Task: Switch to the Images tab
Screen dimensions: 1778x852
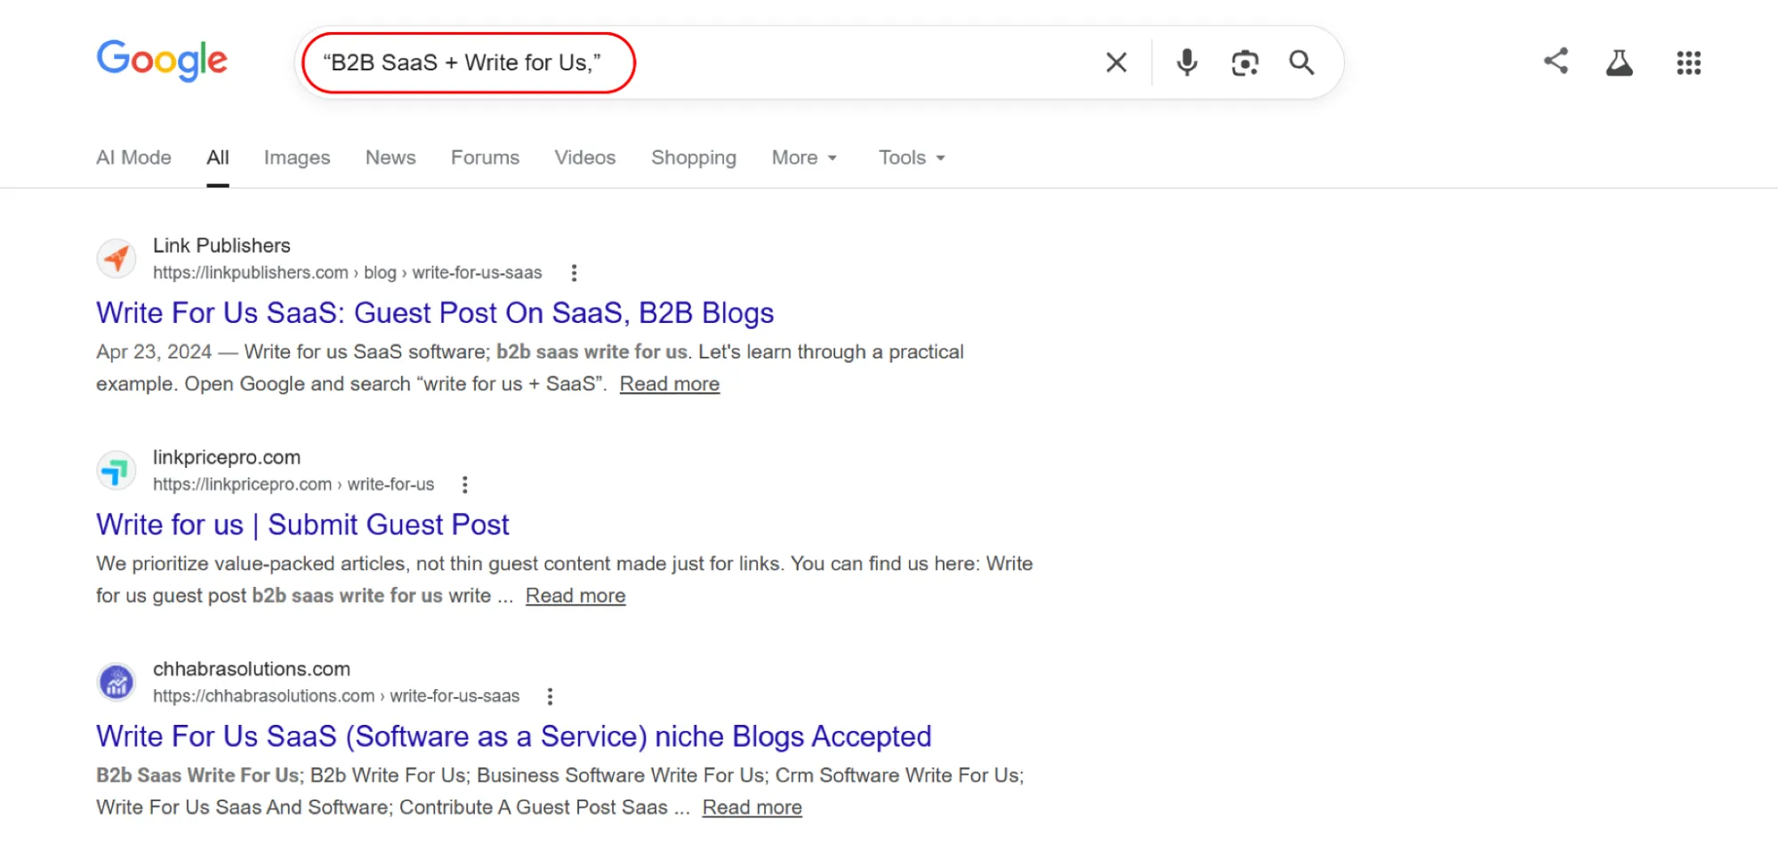Action: (x=296, y=157)
